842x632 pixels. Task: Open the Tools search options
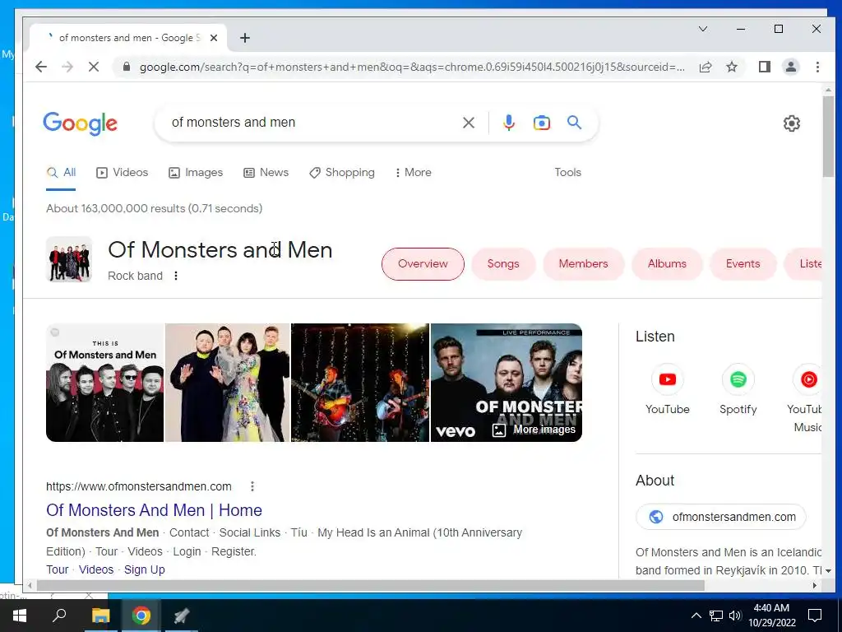[567, 173]
